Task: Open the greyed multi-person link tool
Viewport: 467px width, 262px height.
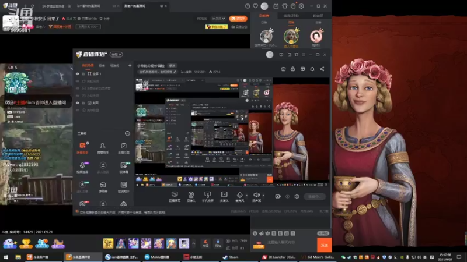Action: pyautogui.click(x=103, y=167)
